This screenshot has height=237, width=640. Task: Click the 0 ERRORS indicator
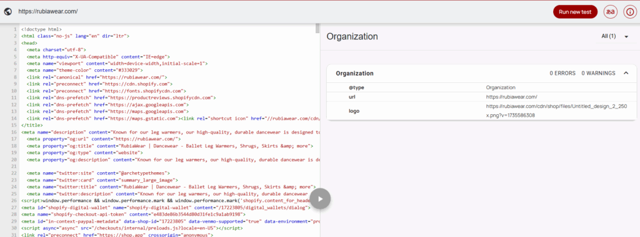click(x=562, y=74)
